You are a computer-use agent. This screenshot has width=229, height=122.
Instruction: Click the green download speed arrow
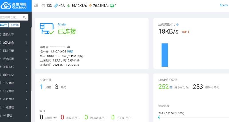click(68, 5)
